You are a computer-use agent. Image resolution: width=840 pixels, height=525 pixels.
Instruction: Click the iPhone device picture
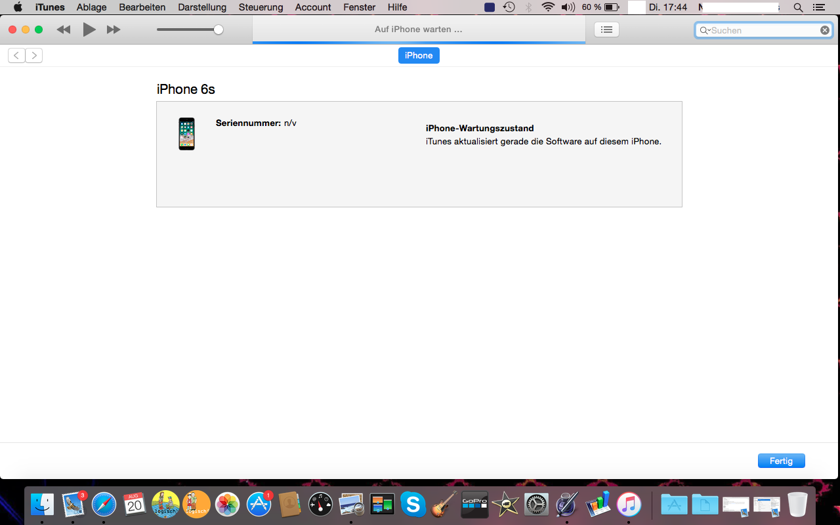click(187, 134)
